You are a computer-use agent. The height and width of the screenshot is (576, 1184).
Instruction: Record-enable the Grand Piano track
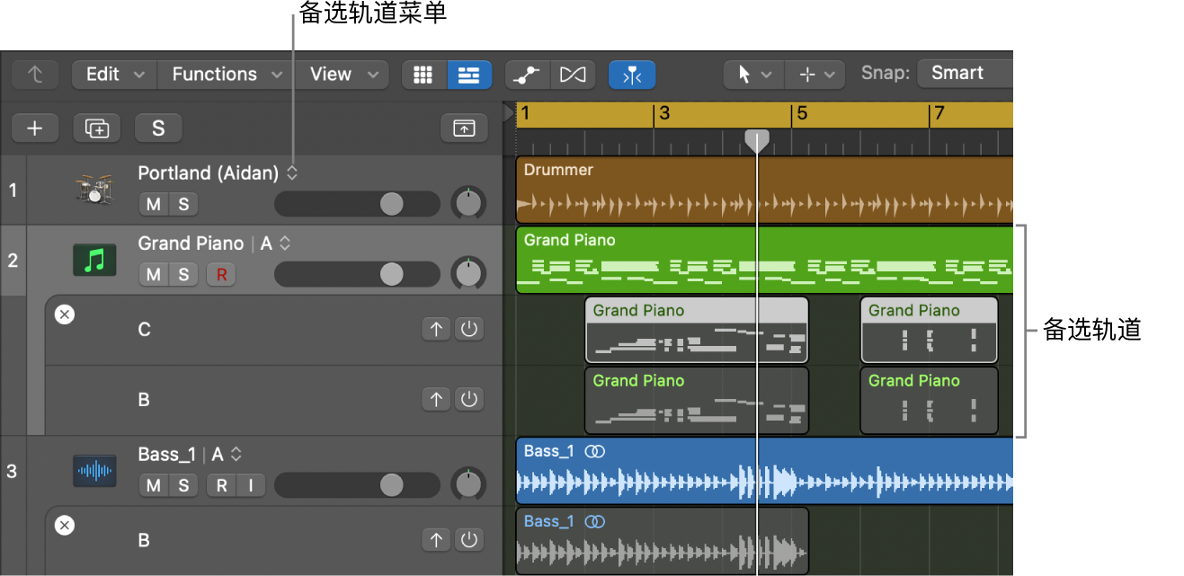(x=220, y=275)
